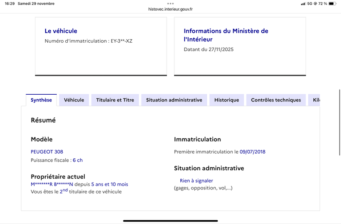
Task: Open the Titulaire et Titre tab
Action: pyautogui.click(x=115, y=100)
